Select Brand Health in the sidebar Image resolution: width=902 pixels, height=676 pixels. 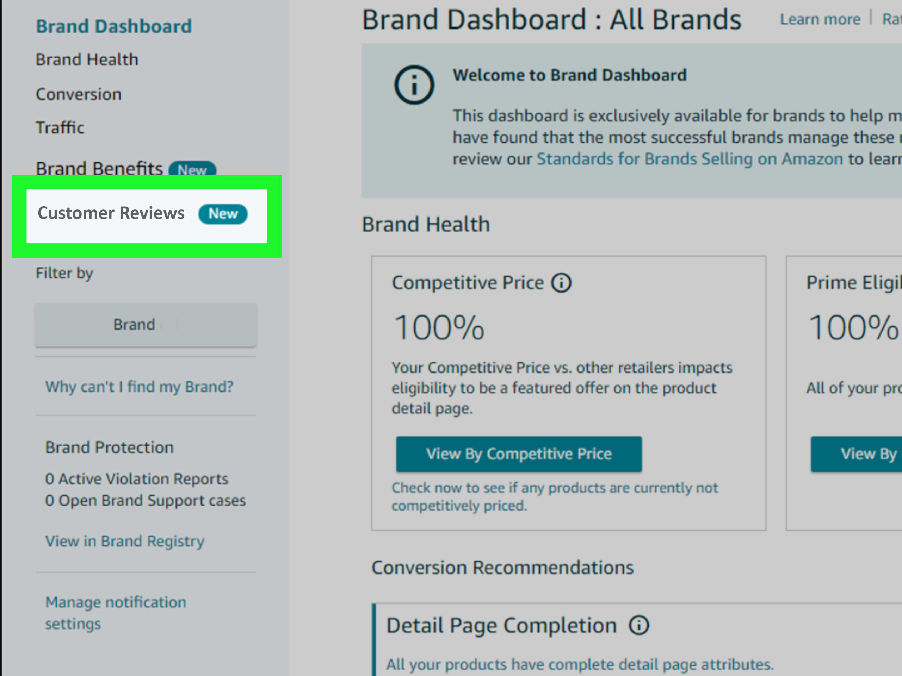(x=87, y=60)
